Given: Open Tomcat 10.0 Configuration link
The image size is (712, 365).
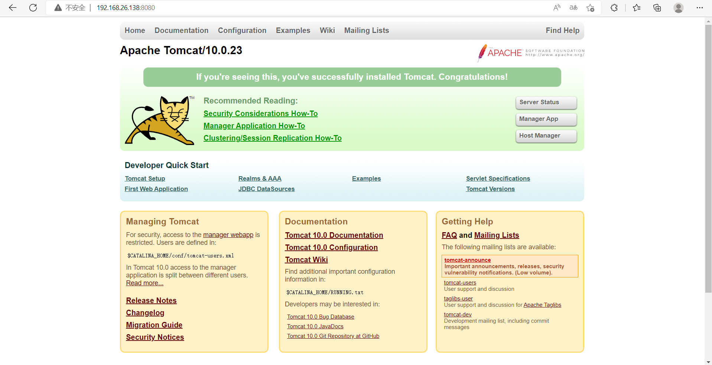Looking at the screenshot, I should 331,247.
